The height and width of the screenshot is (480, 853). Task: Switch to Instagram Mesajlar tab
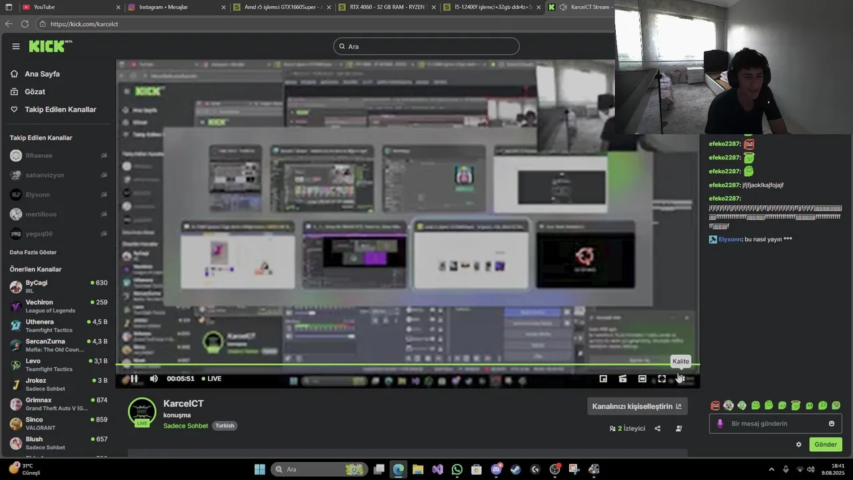[177, 7]
